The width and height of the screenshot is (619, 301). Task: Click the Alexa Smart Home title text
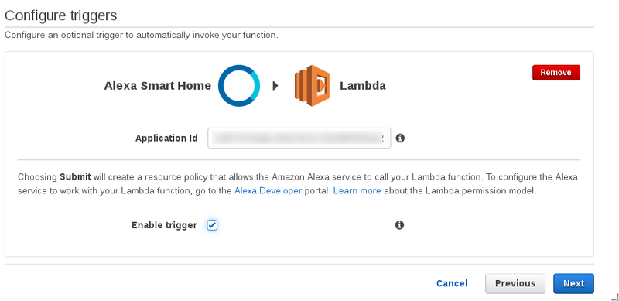click(158, 86)
